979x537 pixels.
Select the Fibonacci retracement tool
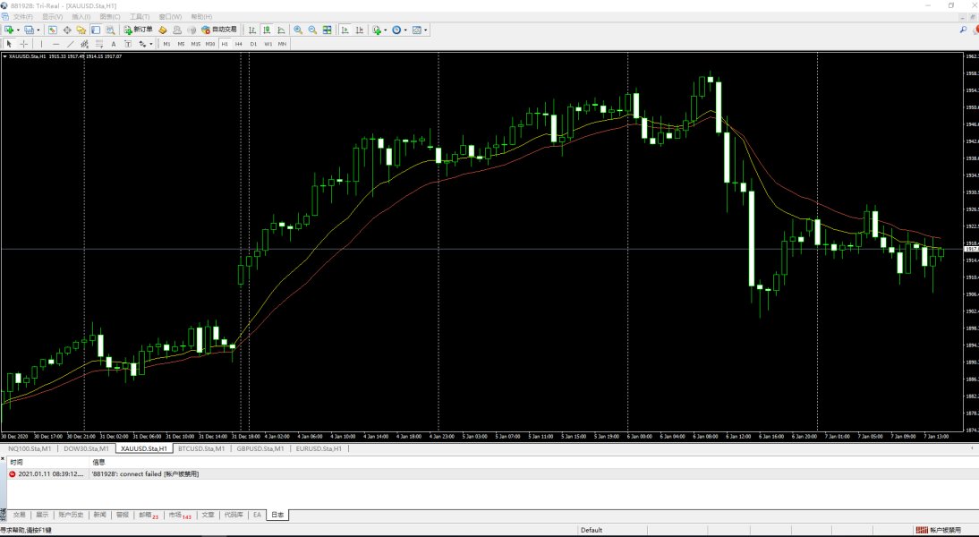[98, 44]
